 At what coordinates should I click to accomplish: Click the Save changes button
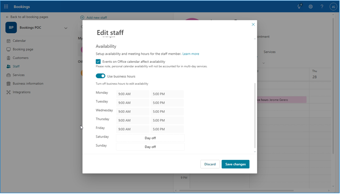[x=235, y=164]
